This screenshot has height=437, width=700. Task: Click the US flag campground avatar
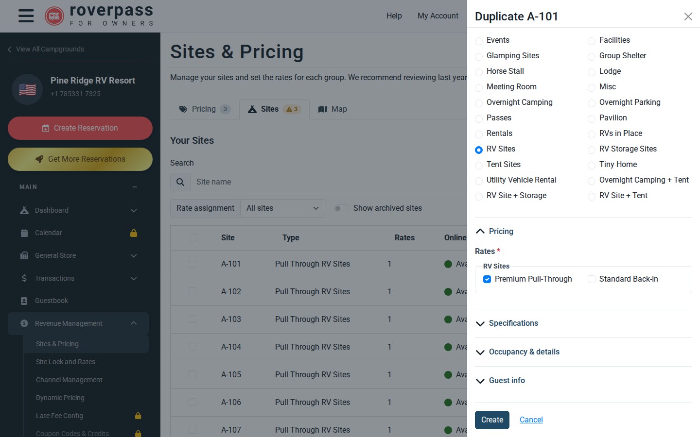27,89
